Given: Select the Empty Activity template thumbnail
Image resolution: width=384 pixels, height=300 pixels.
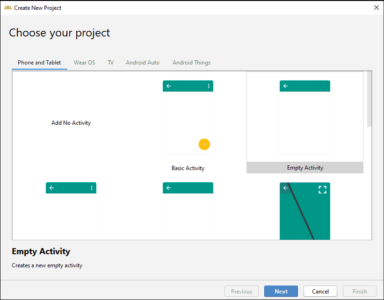Looking at the screenshot, I should click(x=305, y=117).
